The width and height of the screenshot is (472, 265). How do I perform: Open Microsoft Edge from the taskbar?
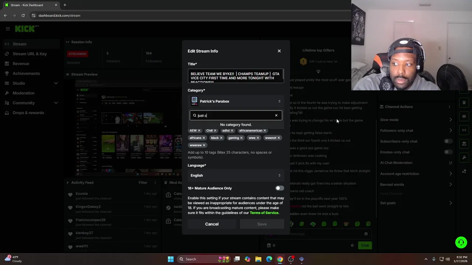pos(269,259)
